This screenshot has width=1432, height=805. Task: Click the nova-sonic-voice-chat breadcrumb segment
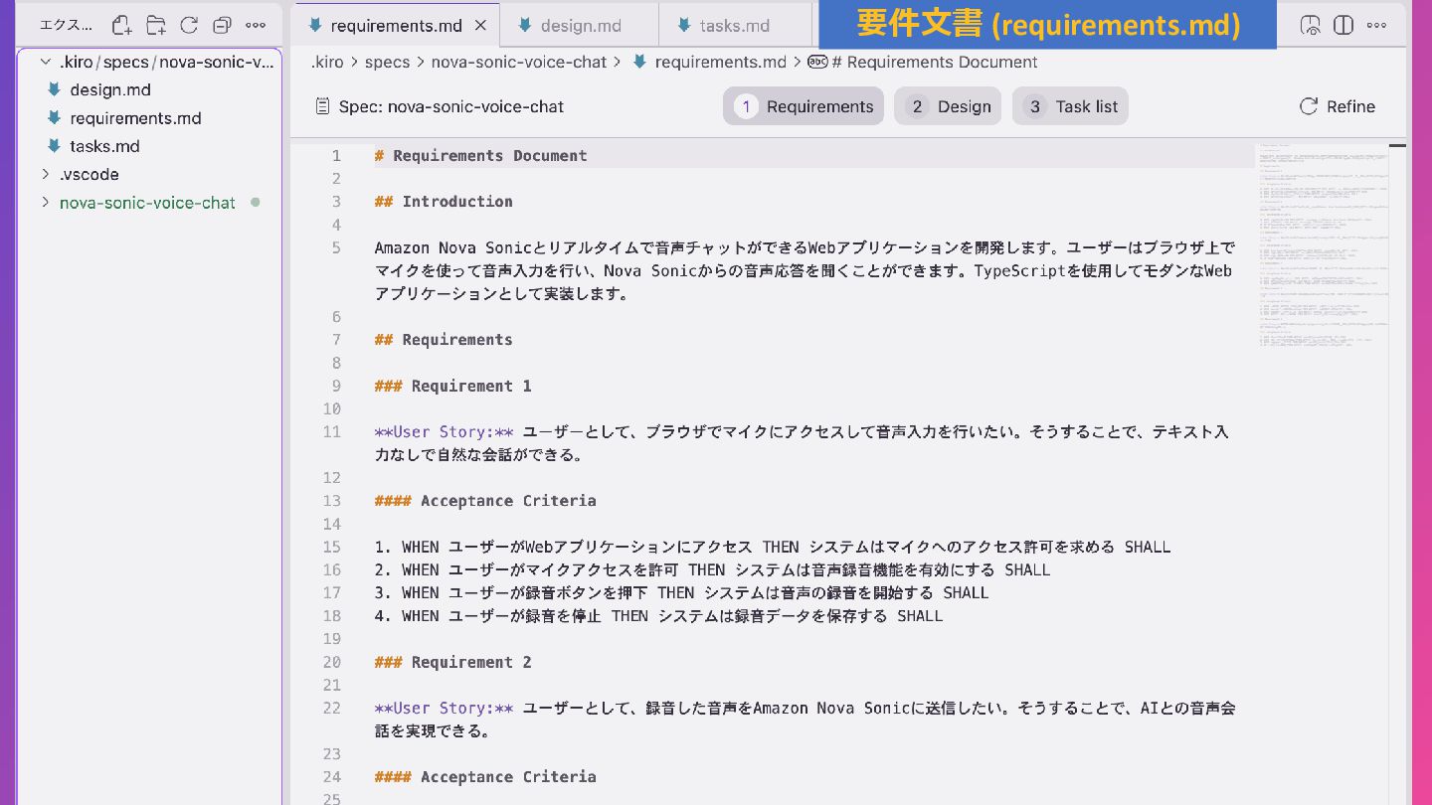[518, 62]
